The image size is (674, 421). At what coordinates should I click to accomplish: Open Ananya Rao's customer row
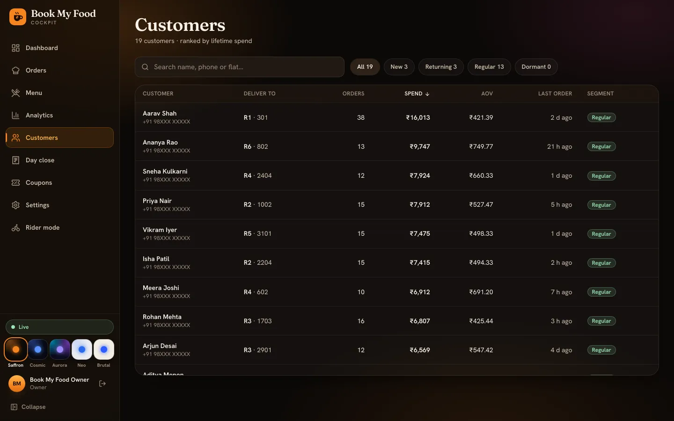pyautogui.click(x=397, y=146)
